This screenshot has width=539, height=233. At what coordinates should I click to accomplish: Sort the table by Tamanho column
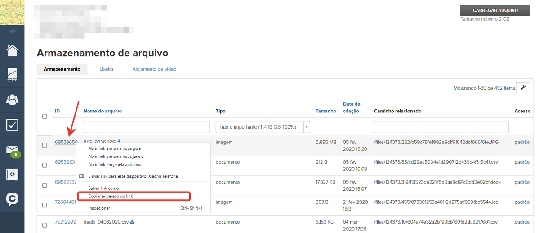[x=325, y=111]
